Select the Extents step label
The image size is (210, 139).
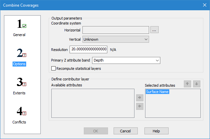point(19,93)
